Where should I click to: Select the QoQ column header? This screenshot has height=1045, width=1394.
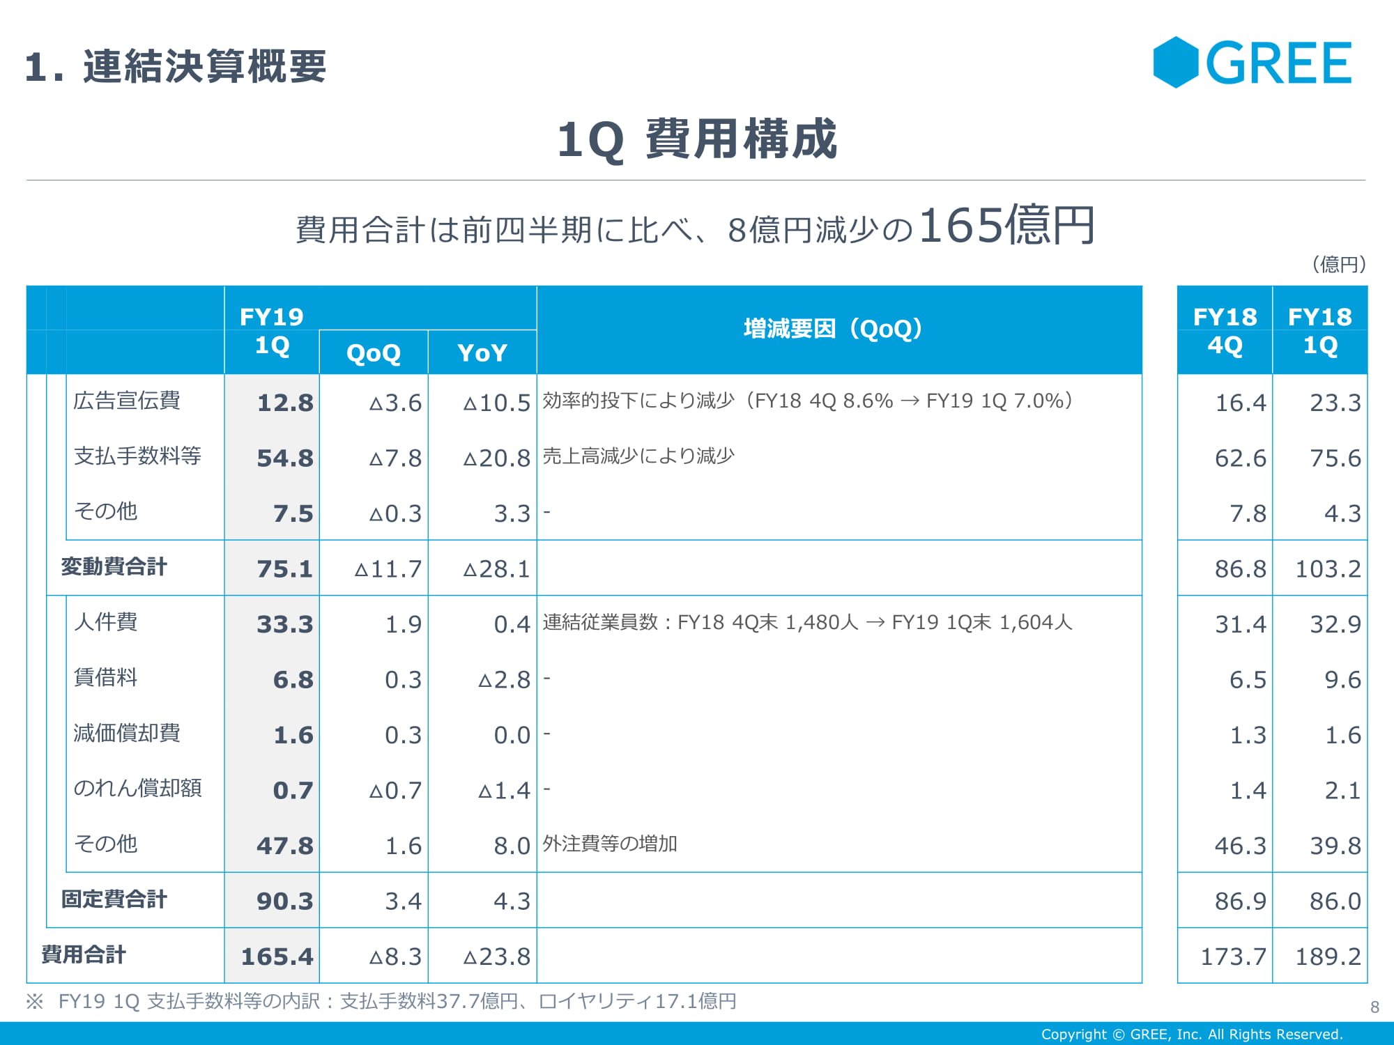[374, 353]
